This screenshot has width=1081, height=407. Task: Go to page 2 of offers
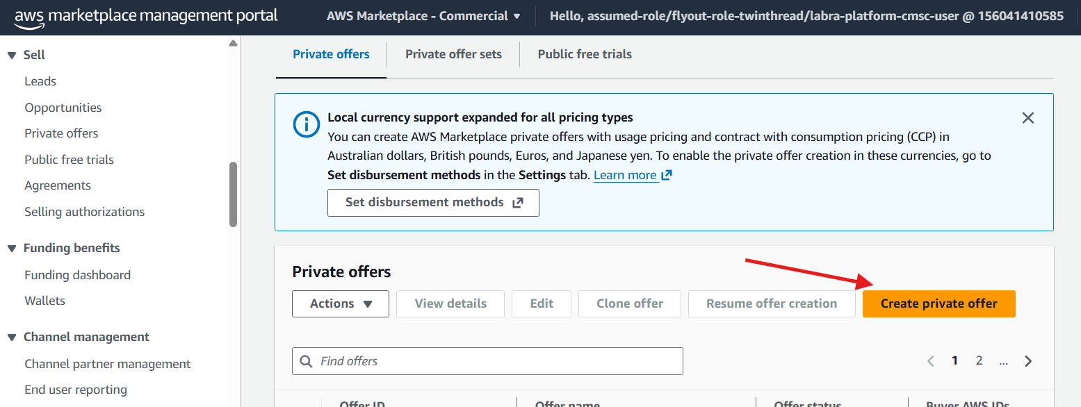click(979, 360)
